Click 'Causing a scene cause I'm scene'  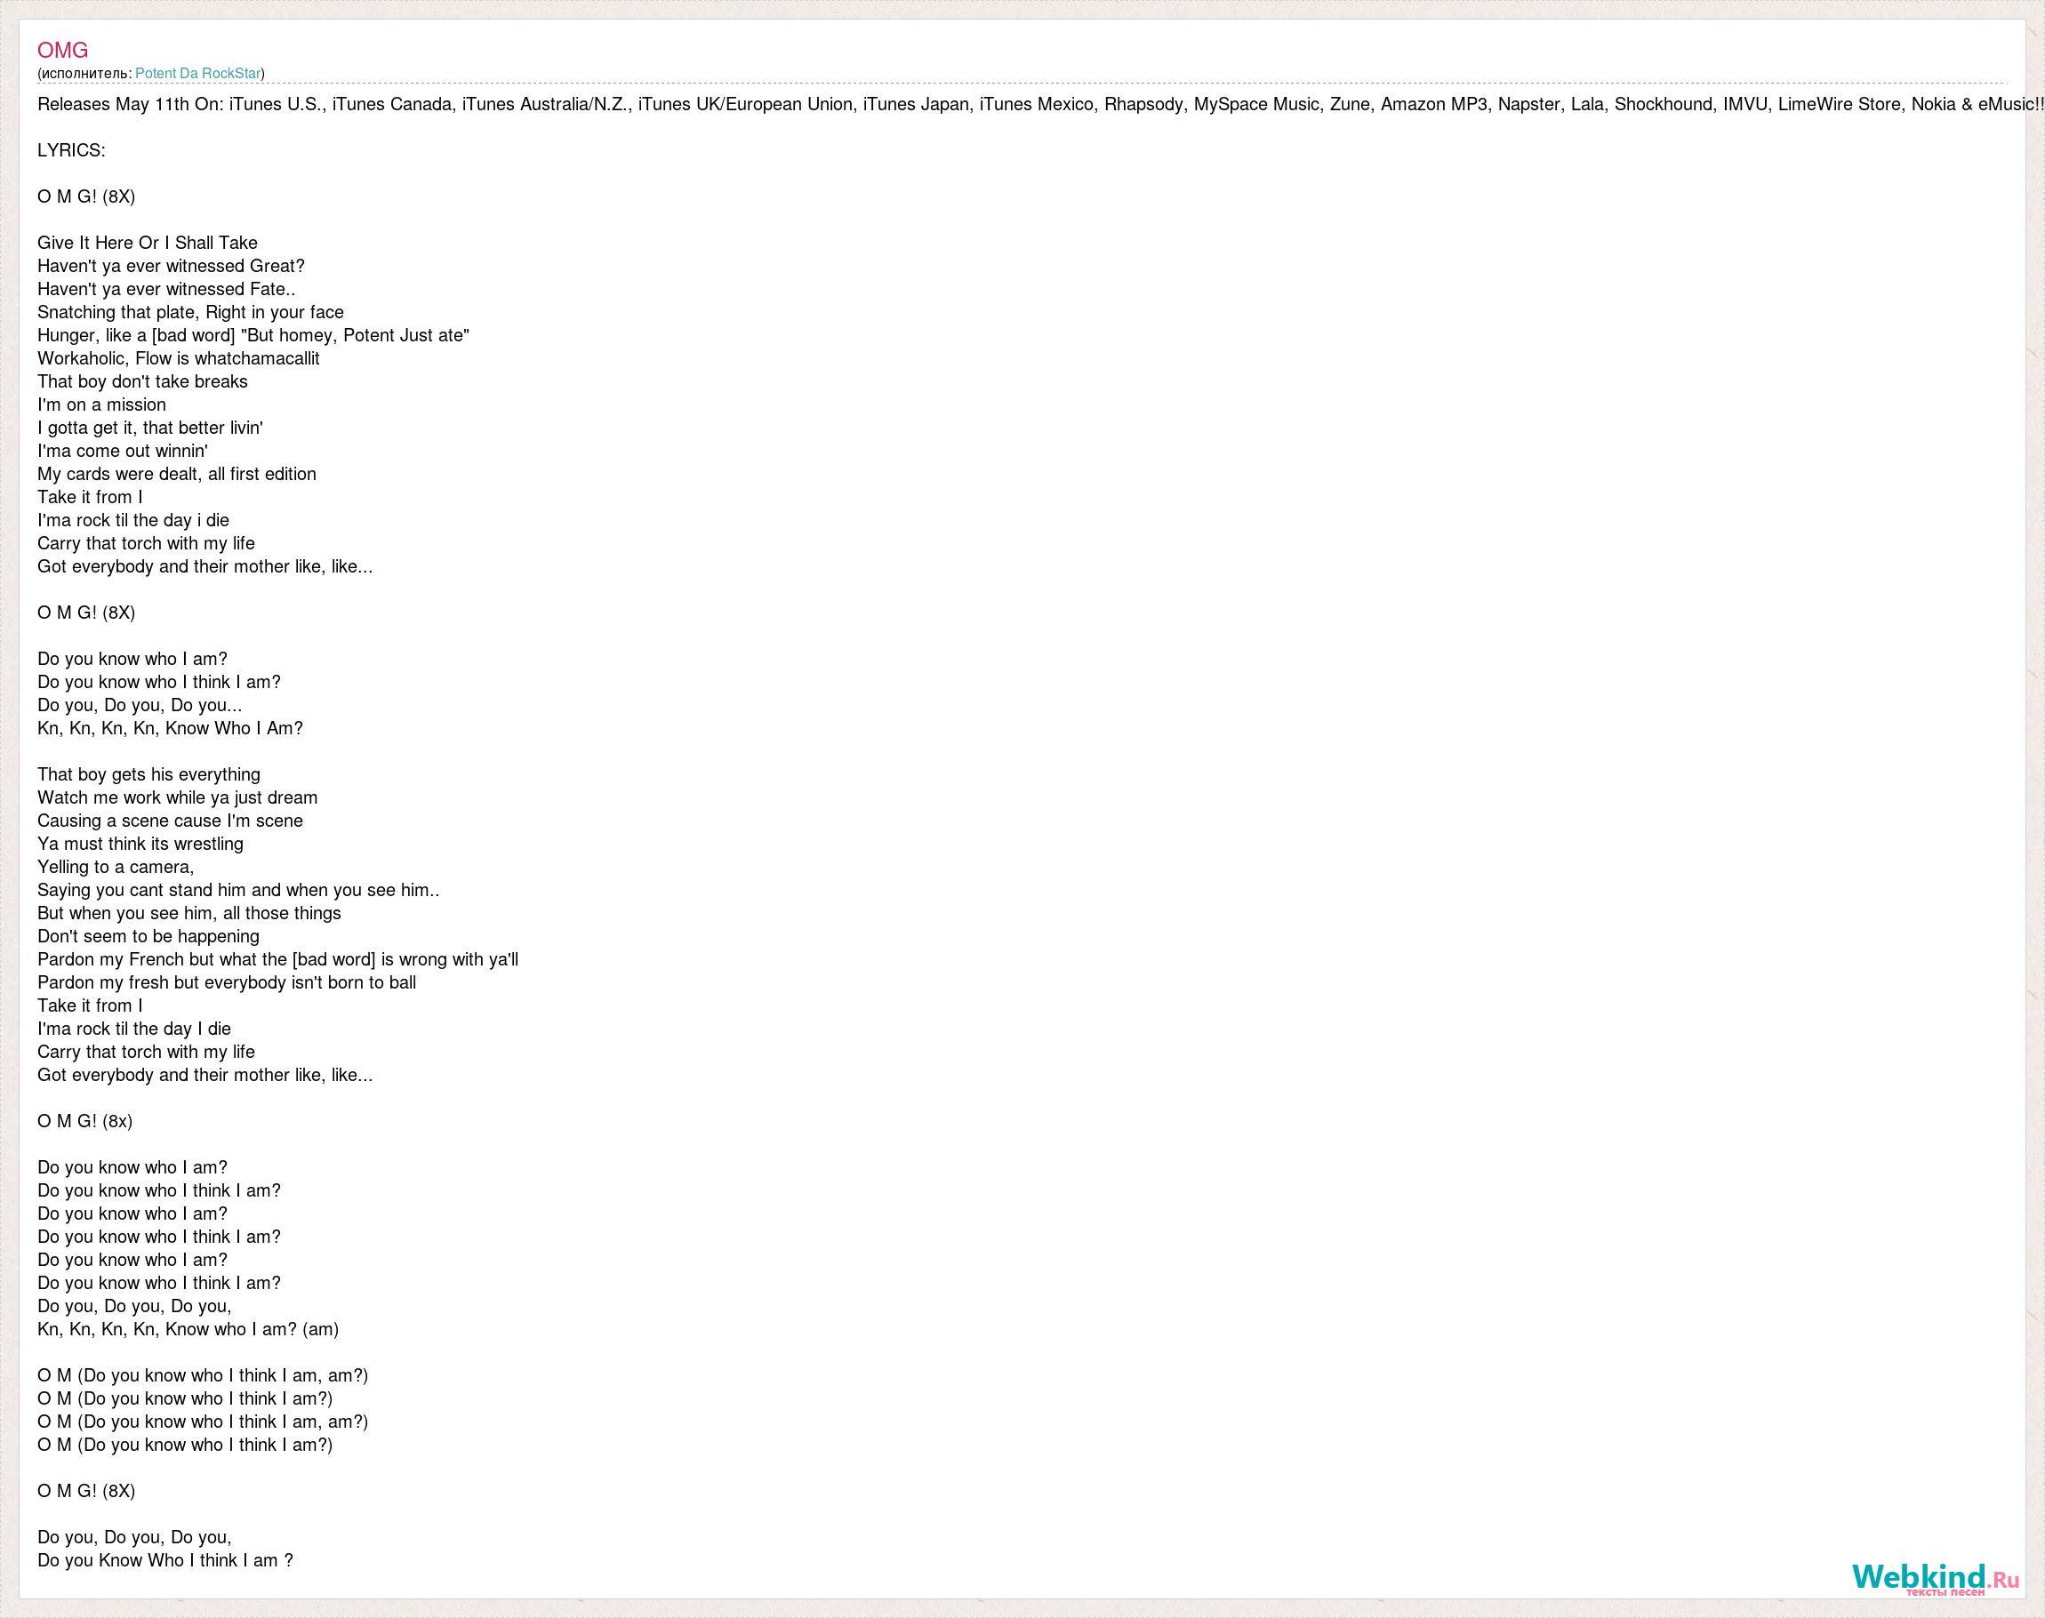170,821
